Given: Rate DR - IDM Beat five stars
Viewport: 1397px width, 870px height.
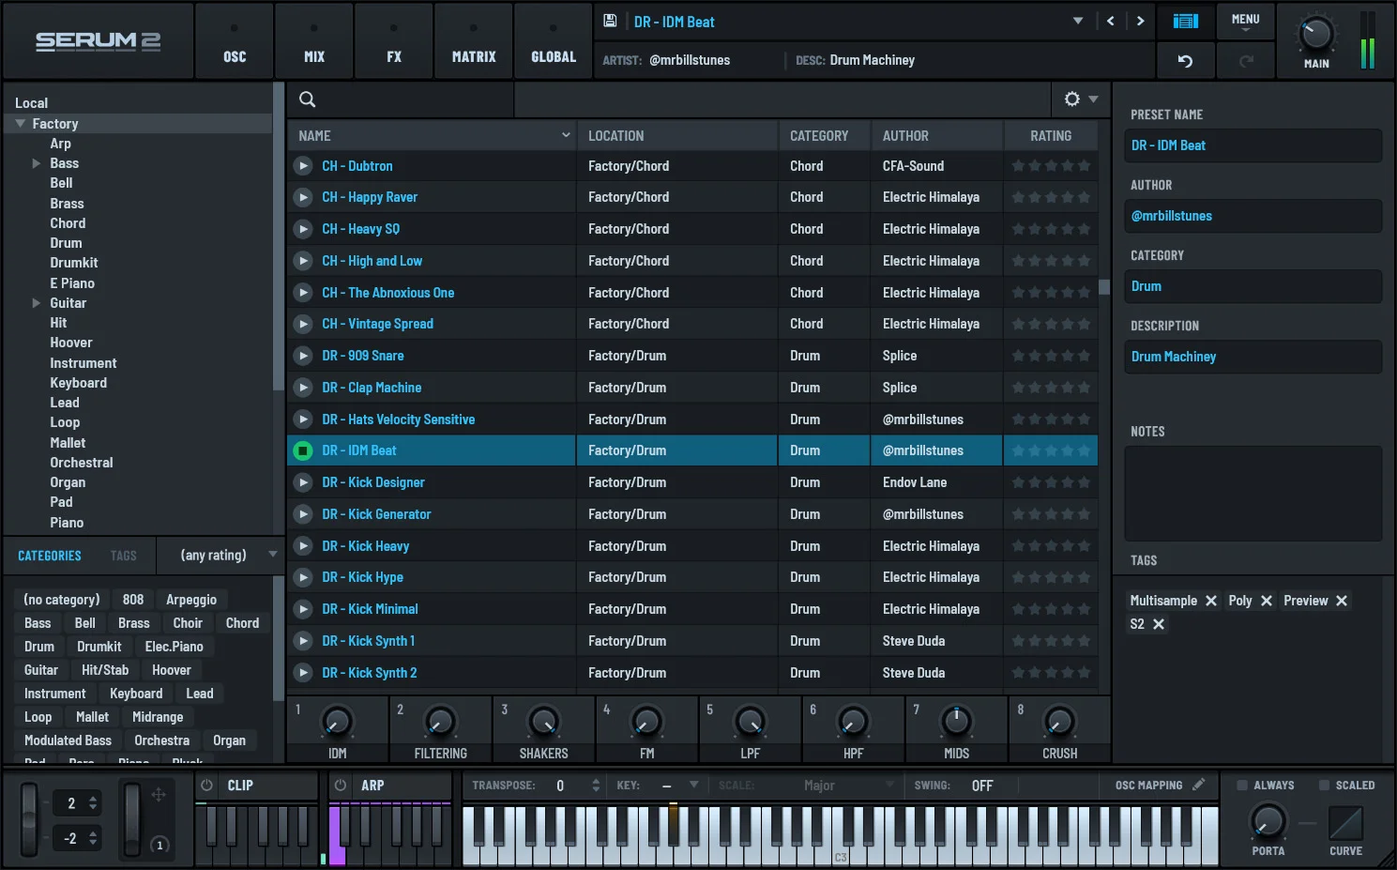Looking at the screenshot, I should point(1085,451).
